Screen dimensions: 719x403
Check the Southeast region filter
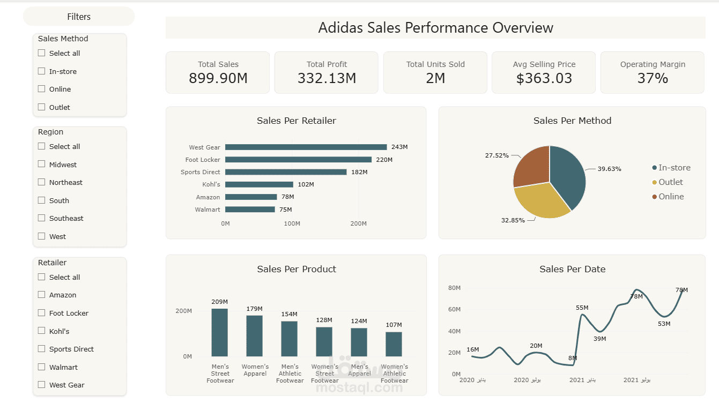[41, 218]
